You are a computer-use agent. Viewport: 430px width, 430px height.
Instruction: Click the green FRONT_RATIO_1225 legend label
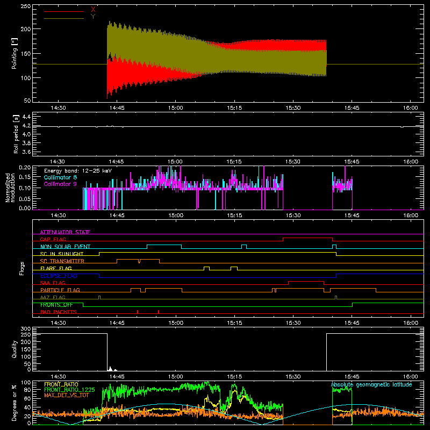[69, 390]
